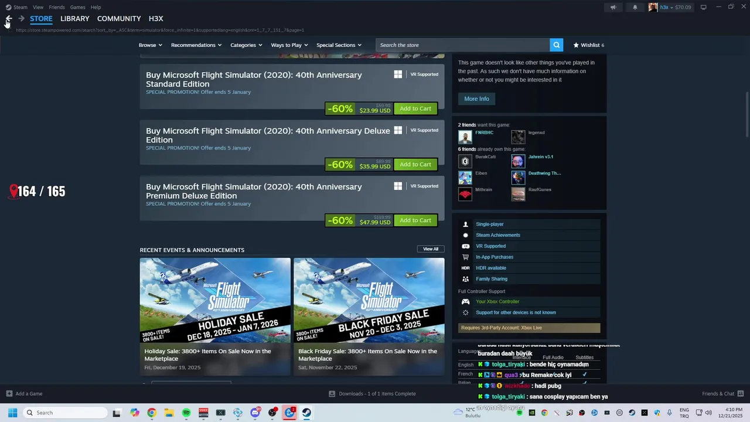Image resolution: width=750 pixels, height=422 pixels.
Task: Open the Black Friday Sale event thumbnail
Action: point(369,300)
